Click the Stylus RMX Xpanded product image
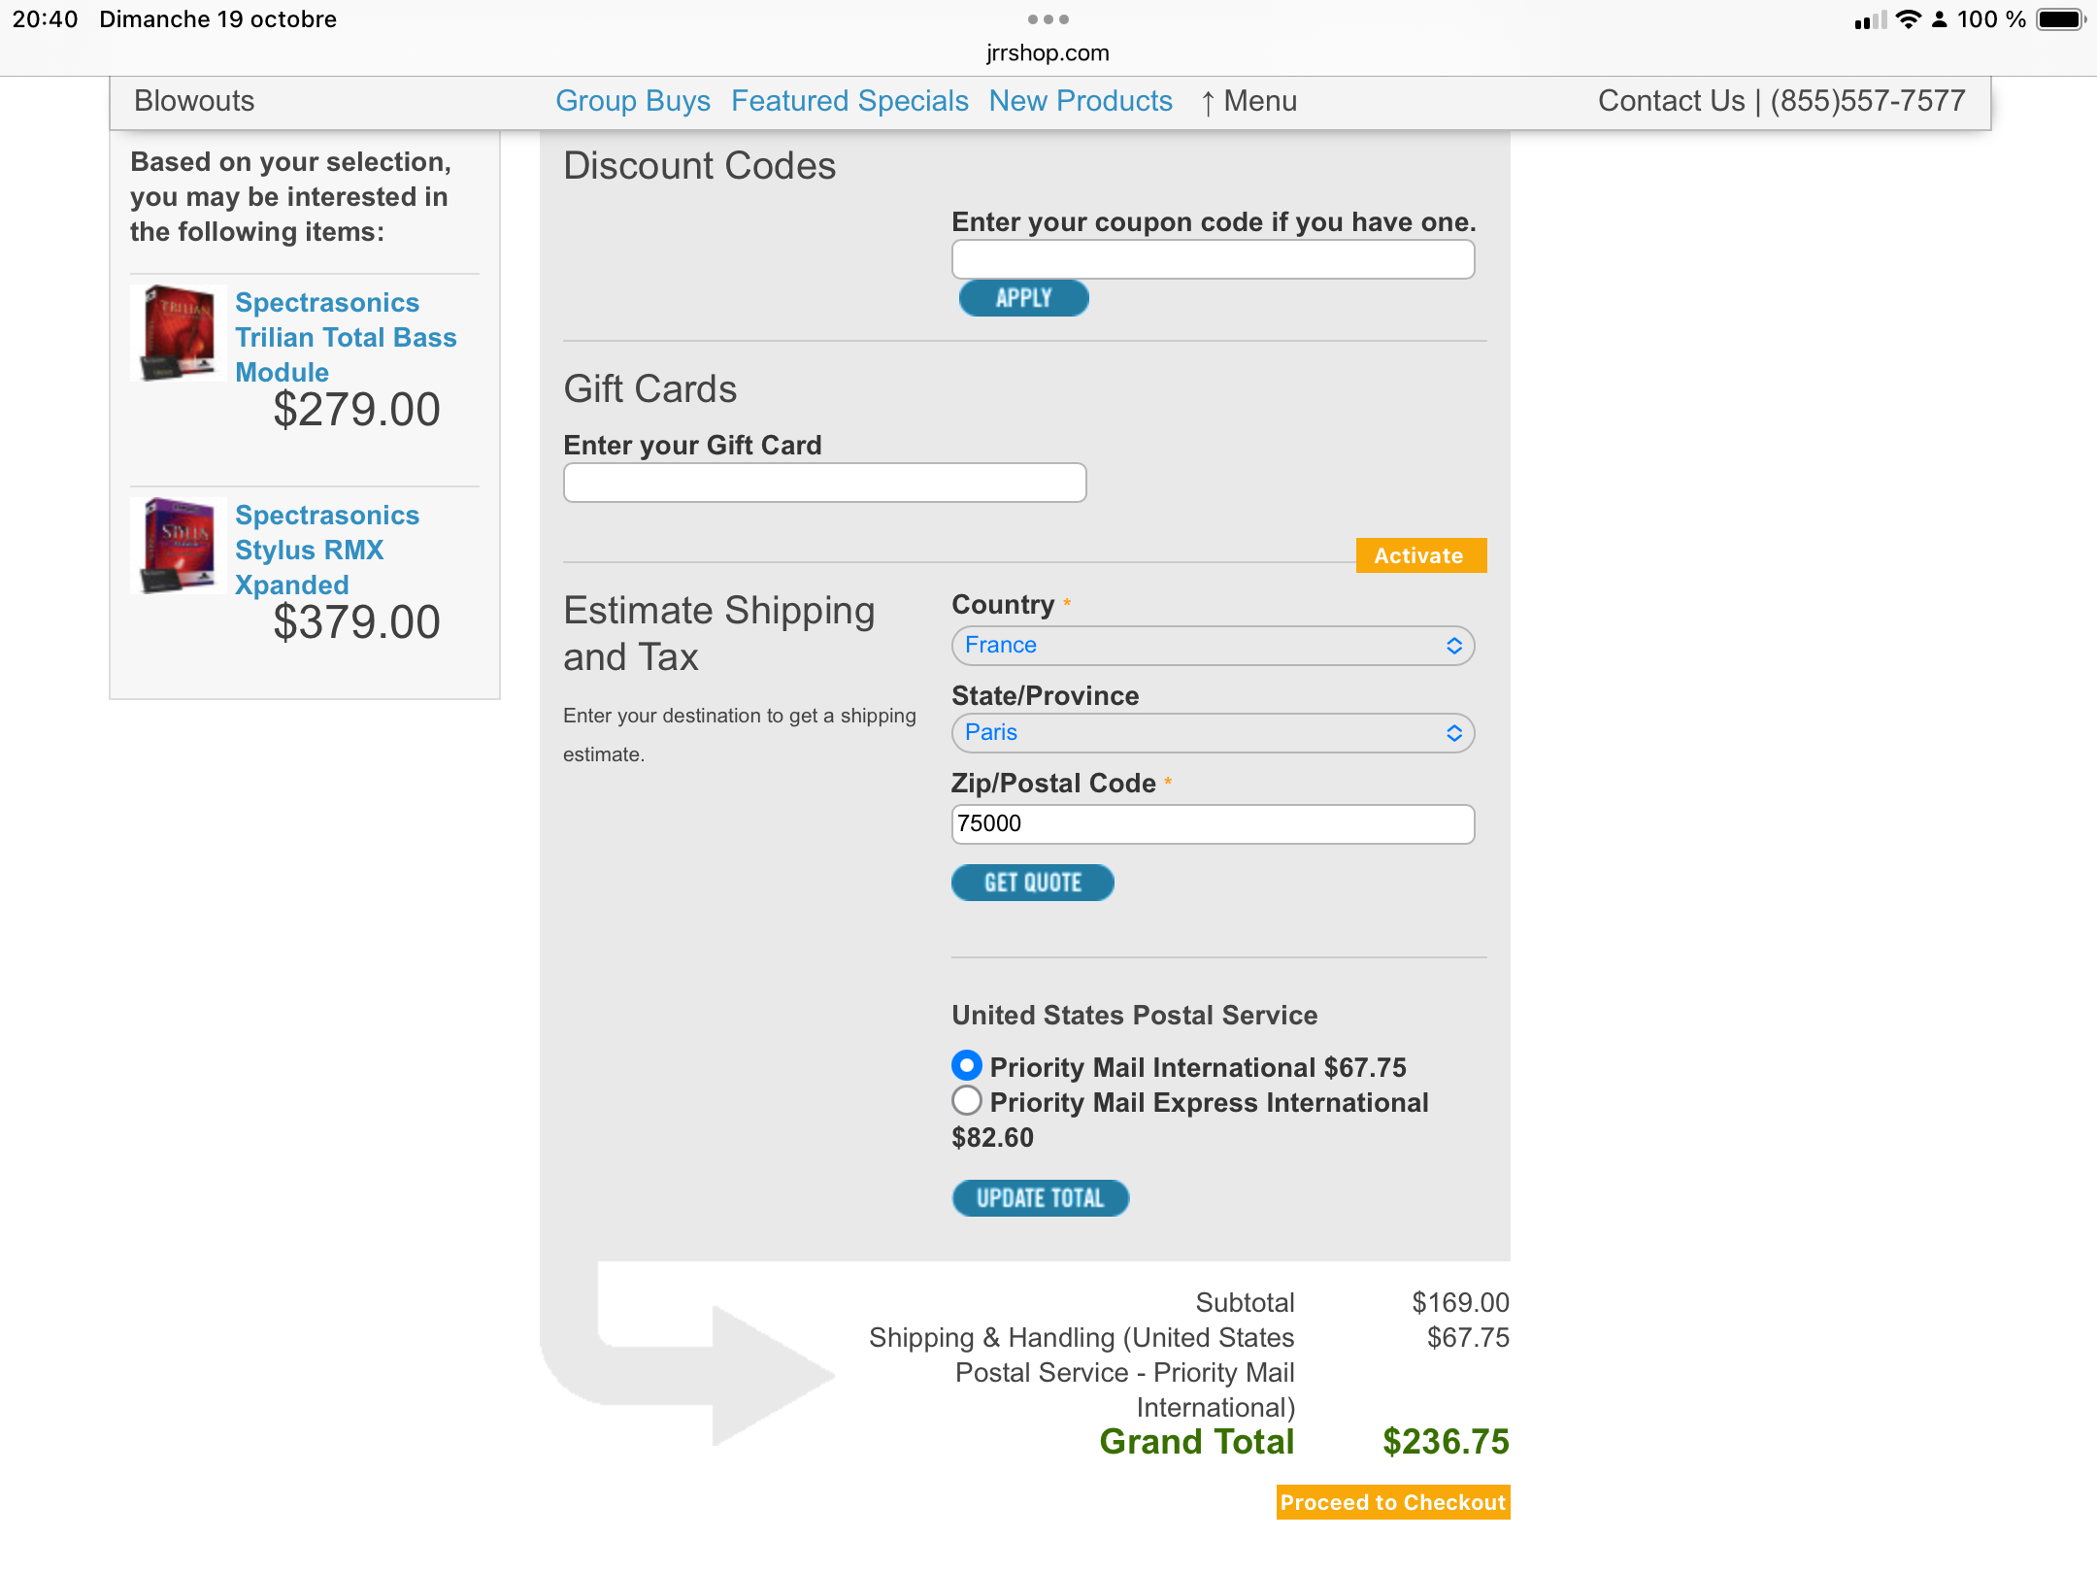The height and width of the screenshot is (1573, 2097). tap(179, 546)
